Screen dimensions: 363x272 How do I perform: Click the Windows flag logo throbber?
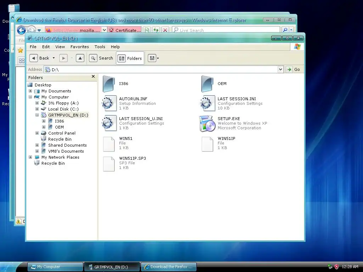[297, 47]
